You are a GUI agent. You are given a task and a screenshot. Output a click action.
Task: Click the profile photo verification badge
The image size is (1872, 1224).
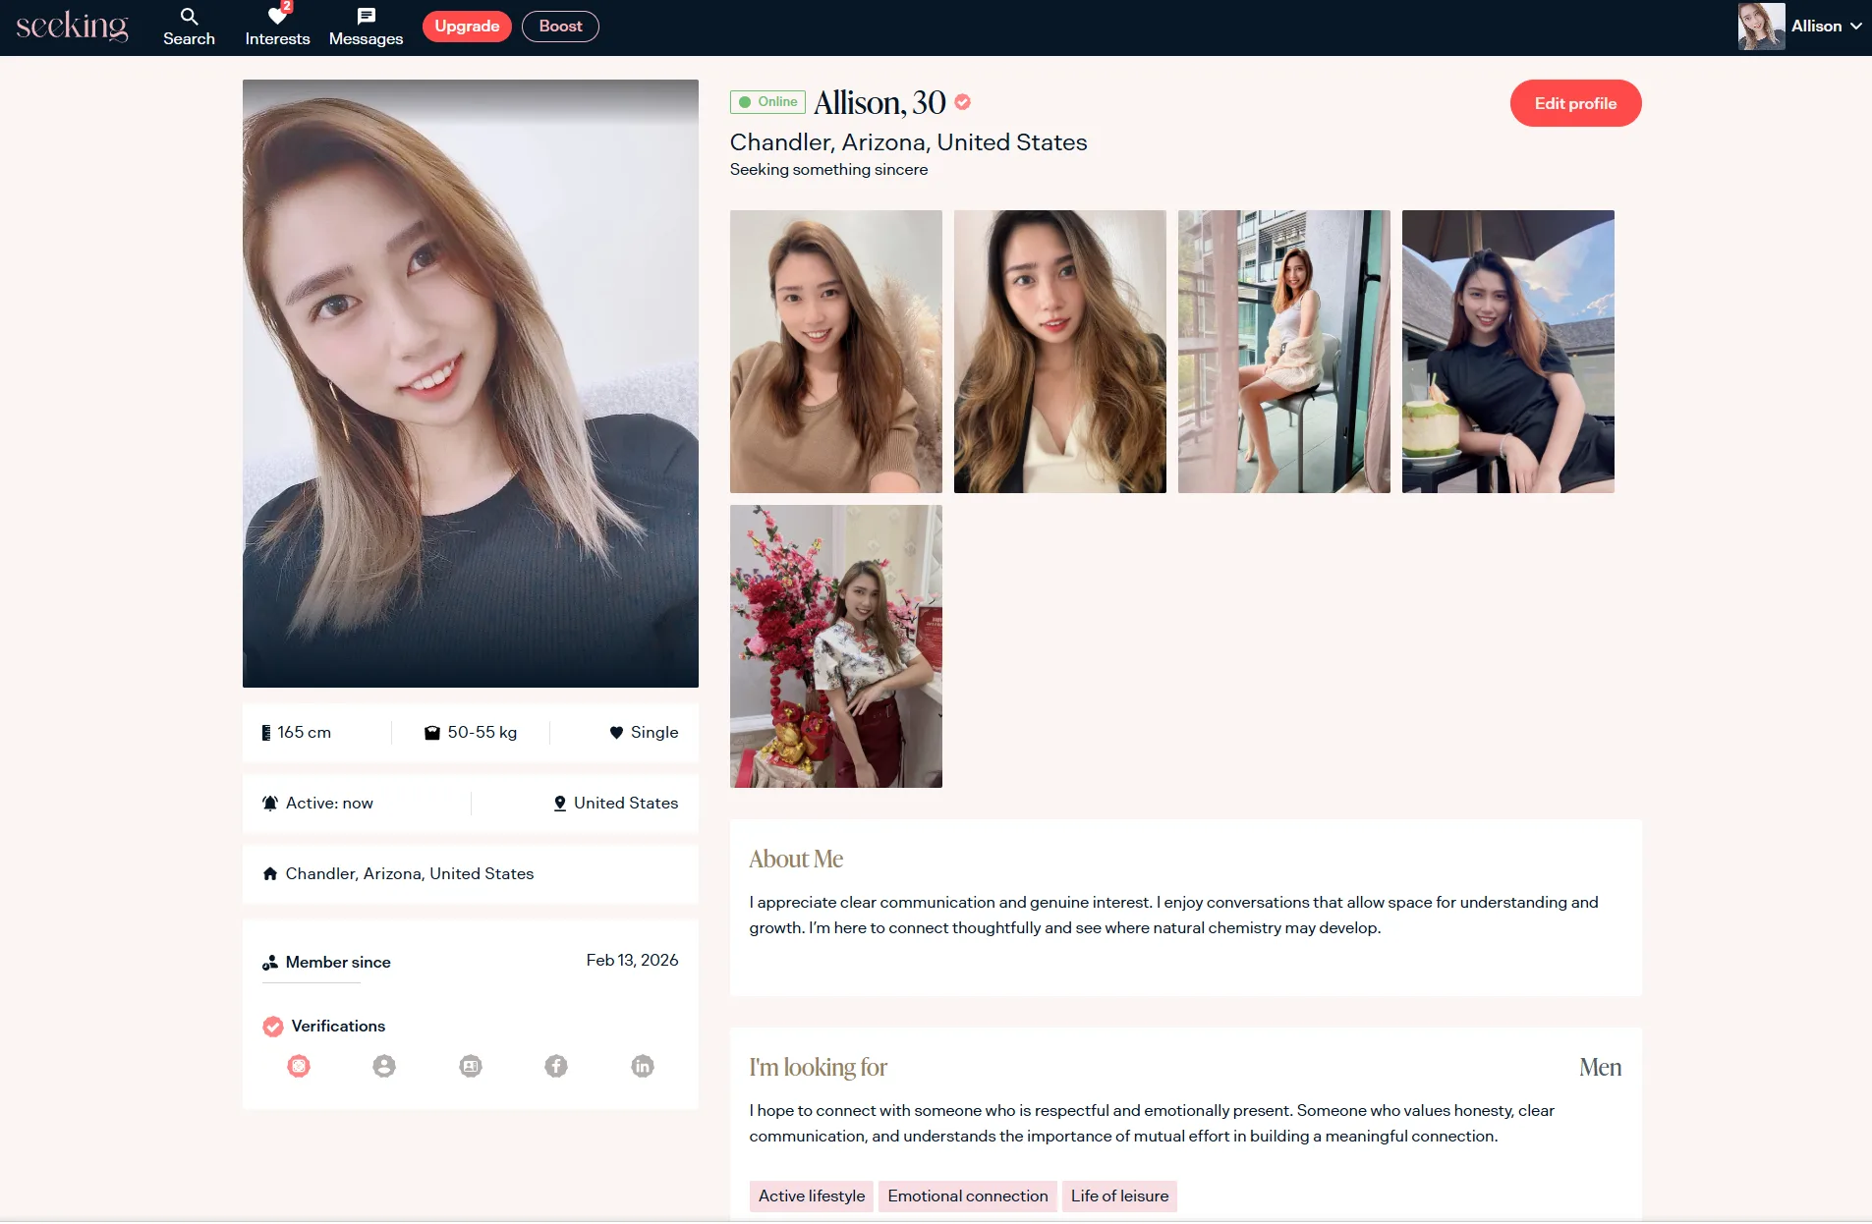(x=384, y=1066)
